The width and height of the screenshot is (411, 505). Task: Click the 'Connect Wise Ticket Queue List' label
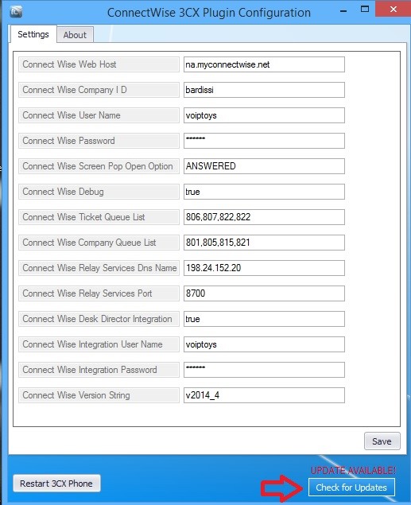[x=99, y=217]
